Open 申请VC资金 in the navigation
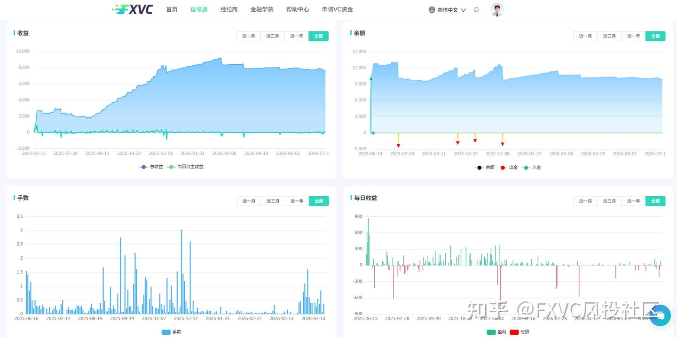The width and height of the screenshot is (677, 338). point(338,9)
